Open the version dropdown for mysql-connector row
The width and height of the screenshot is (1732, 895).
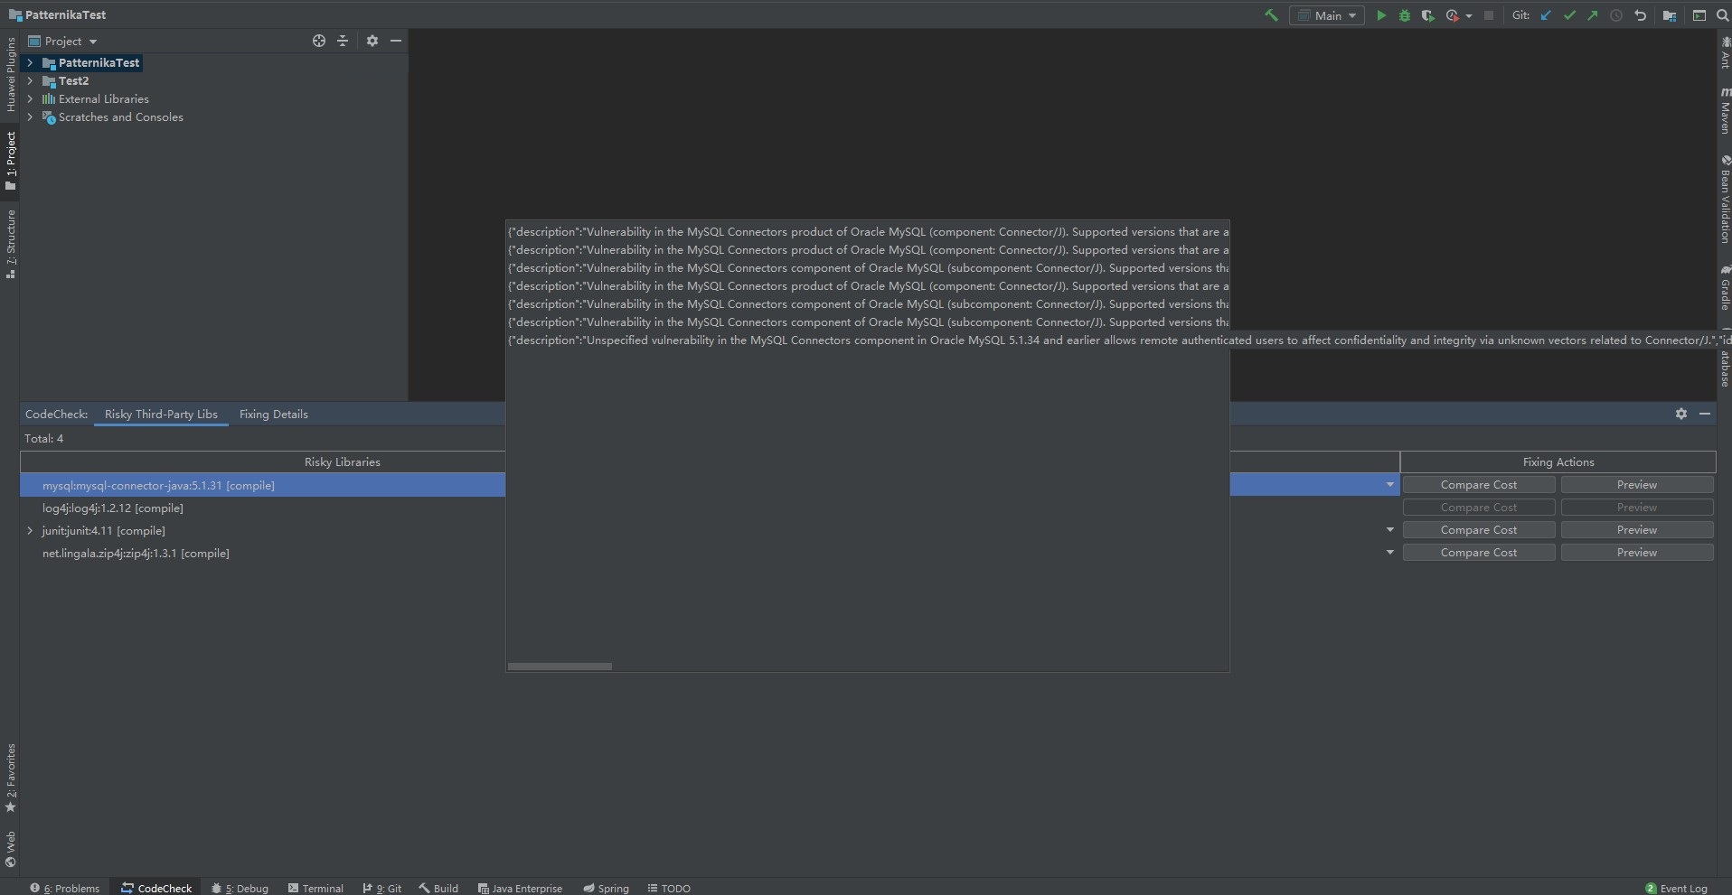click(x=1389, y=485)
